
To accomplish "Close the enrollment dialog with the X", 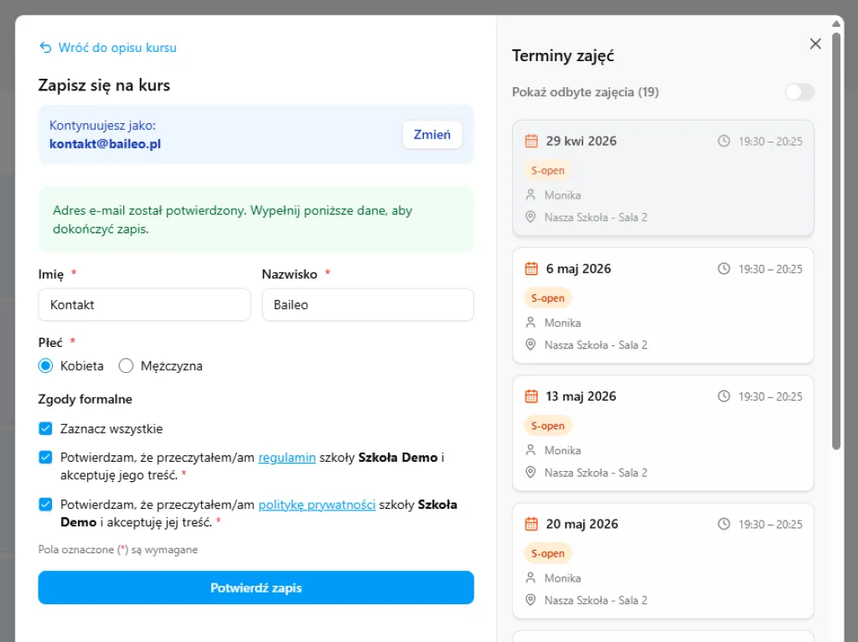I will [x=815, y=44].
